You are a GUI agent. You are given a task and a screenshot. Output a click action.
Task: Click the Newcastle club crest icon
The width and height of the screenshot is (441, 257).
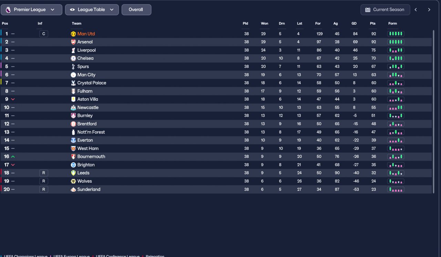[x=73, y=108]
